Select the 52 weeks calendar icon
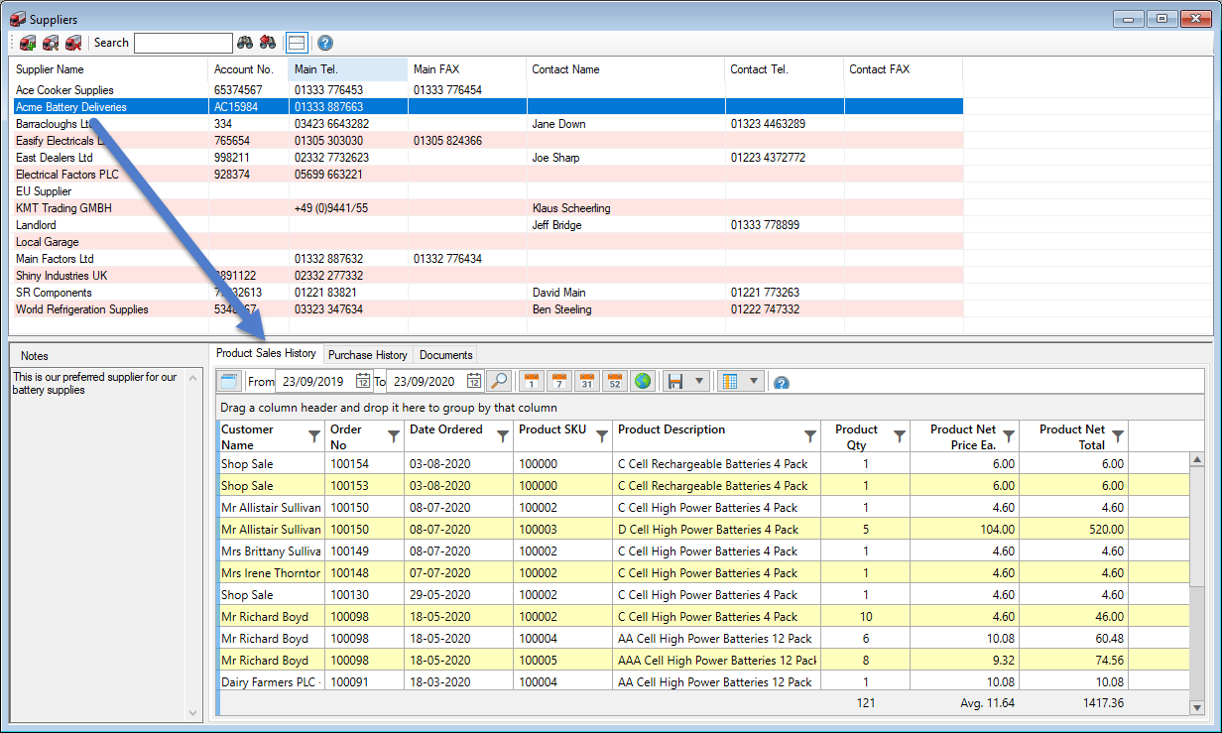Viewport: 1222px width, 733px height. click(614, 382)
